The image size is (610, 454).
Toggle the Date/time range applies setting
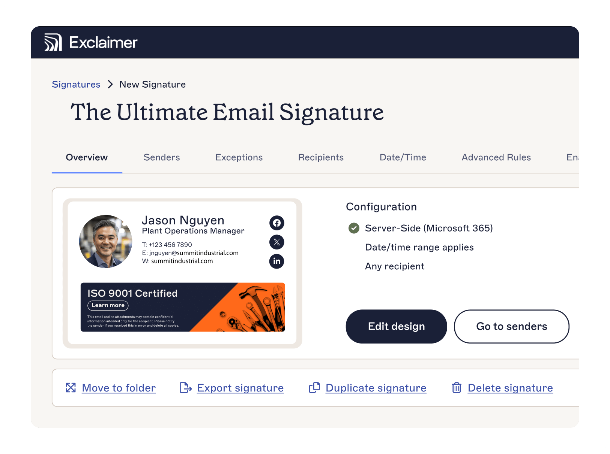pos(419,247)
